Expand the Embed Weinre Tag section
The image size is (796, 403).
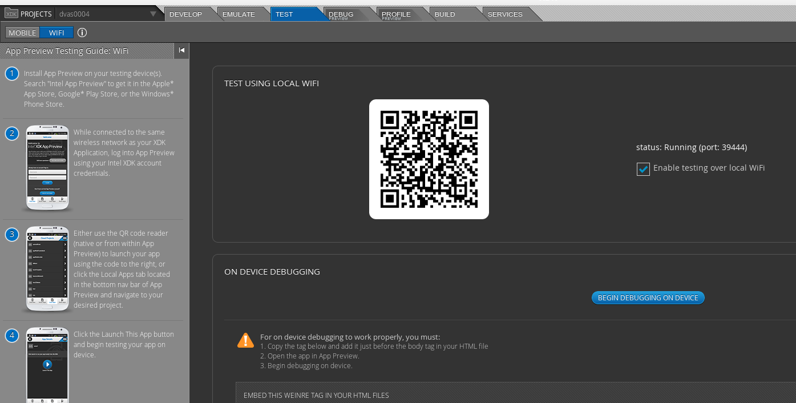point(316,395)
